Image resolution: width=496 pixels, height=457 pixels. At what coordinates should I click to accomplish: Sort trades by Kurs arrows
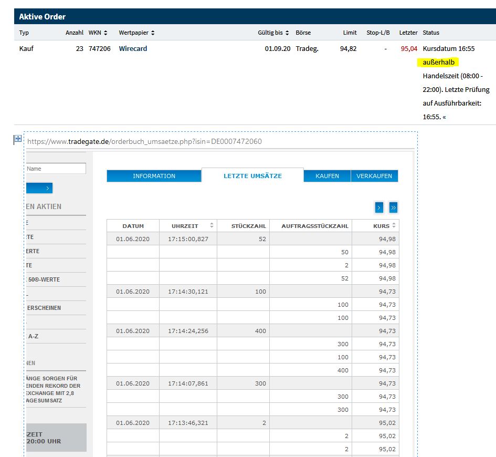tap(394, 225)
